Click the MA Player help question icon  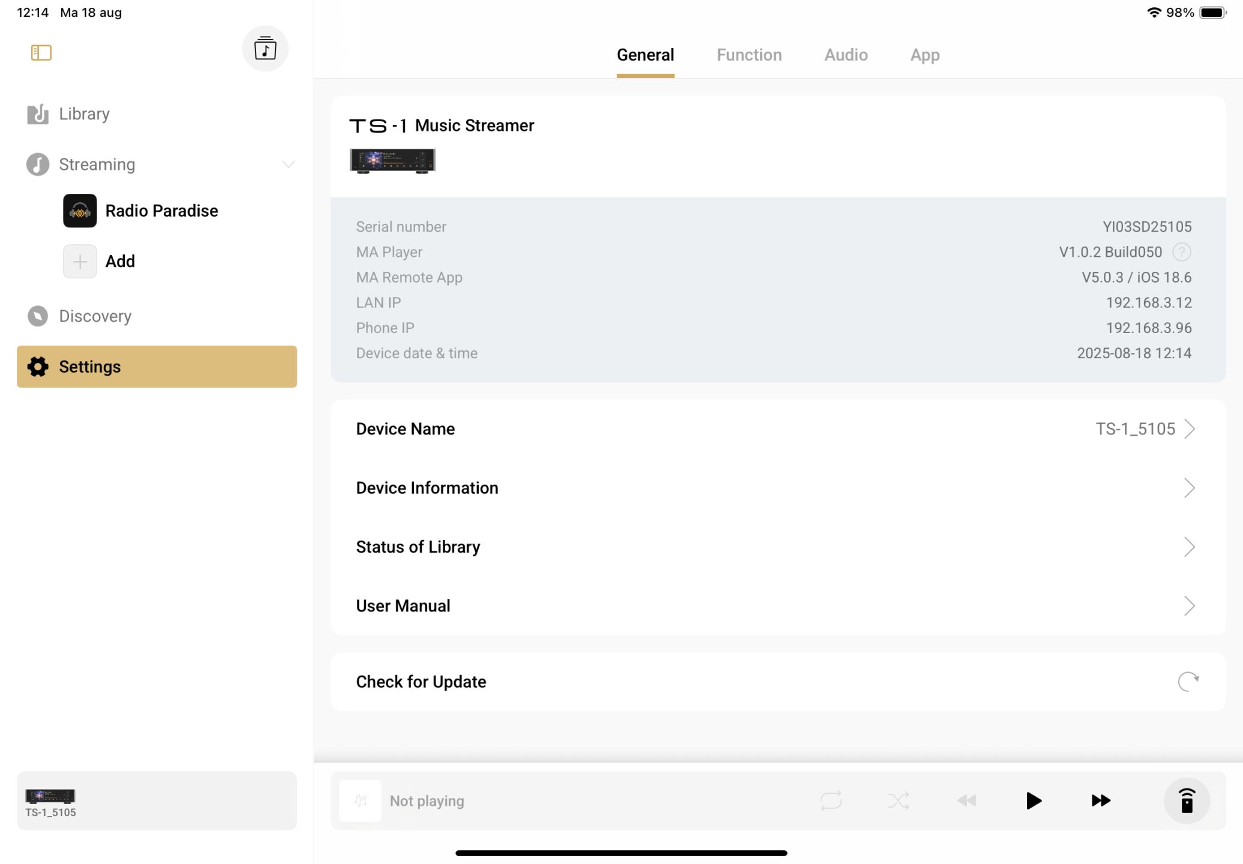[1182, 252]
